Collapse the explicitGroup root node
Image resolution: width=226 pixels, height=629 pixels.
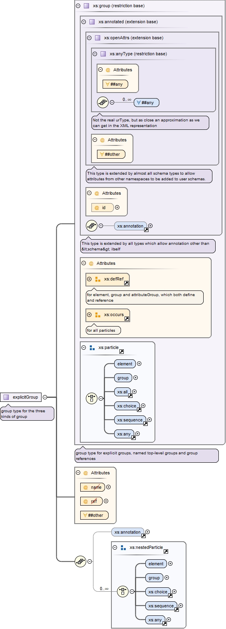tap(45, 397)
